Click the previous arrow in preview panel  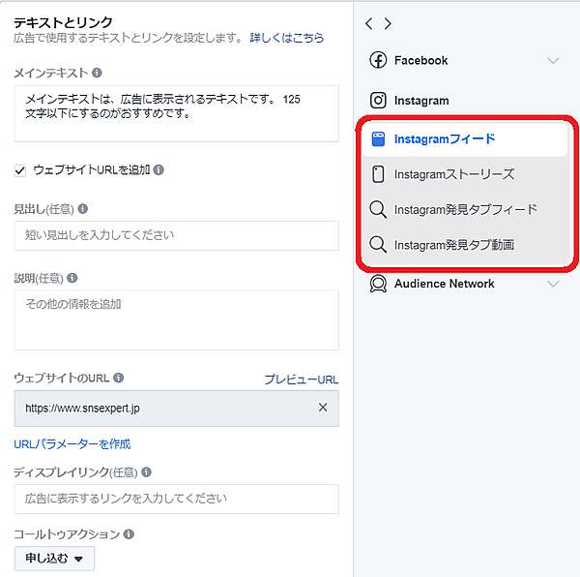(369, 23)
